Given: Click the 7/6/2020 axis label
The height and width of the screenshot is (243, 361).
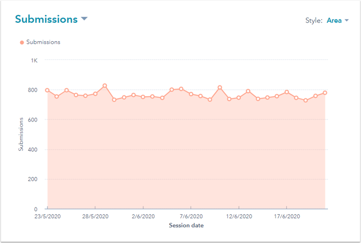Looking at the screenshot, I should (191, 216).
